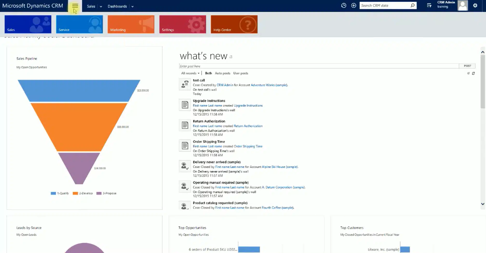Open the CRM Admin link in test call post
The width and height of the screenshot is (486, 253).
pyautogui.click(x=225, y=85)
